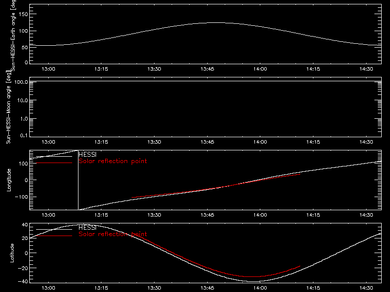Viewport: 390px width, 292px height.
Task: Click 13:00 time label under Earth angle plot
Action: click(48, 69)
